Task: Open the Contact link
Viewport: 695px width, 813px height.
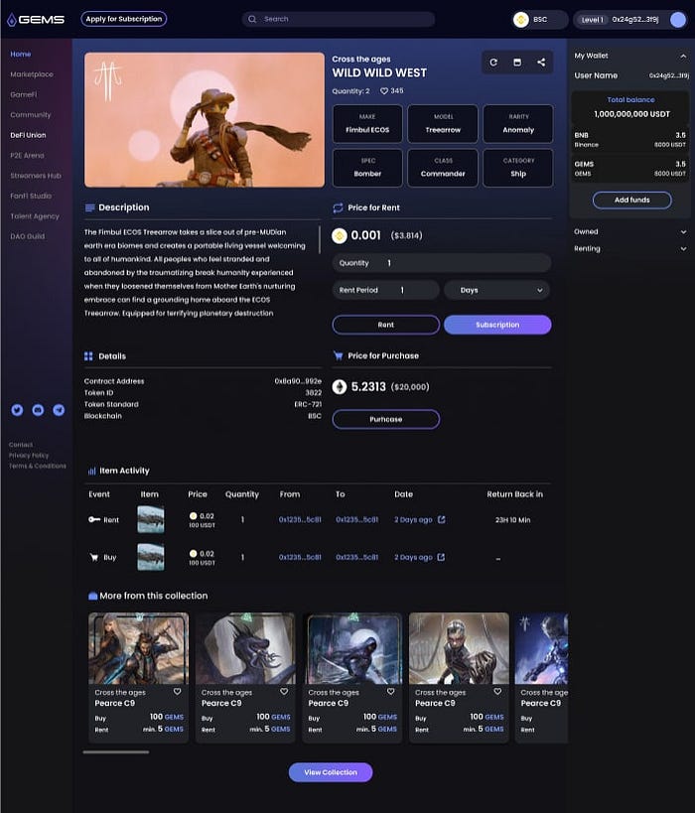Action: click(x=21, y=445)
